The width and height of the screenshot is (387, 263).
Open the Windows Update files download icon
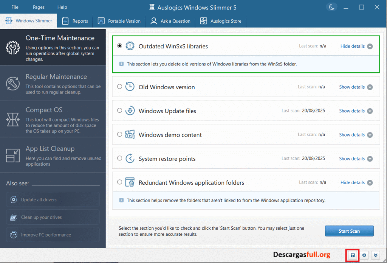(130, 111)
